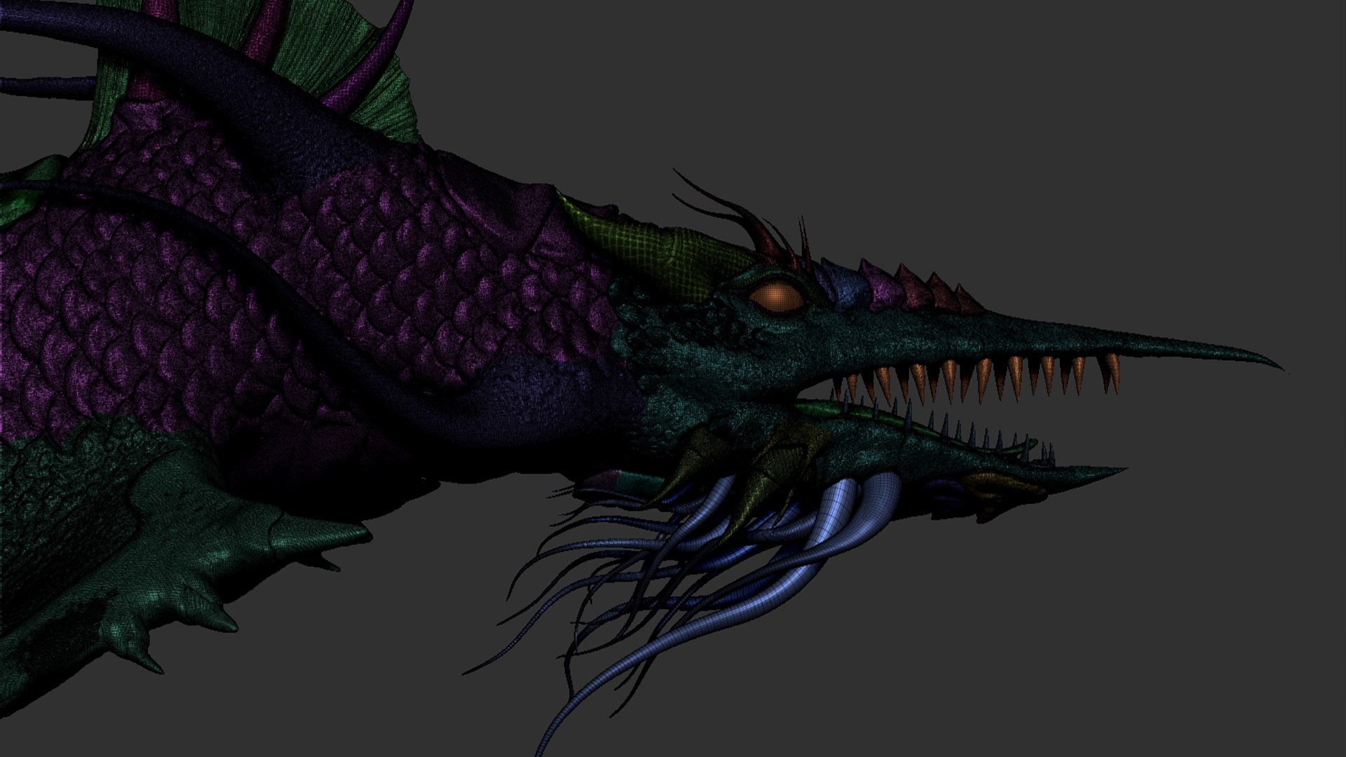Click the empty grey background at upper right

coord(1052,105)
